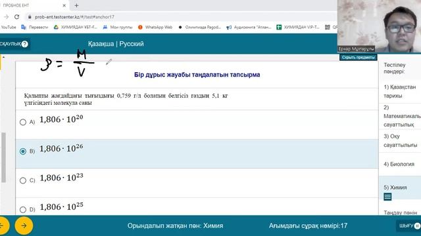
Task: Open the question list icon under Химия
Action: (x=387, y=197)
